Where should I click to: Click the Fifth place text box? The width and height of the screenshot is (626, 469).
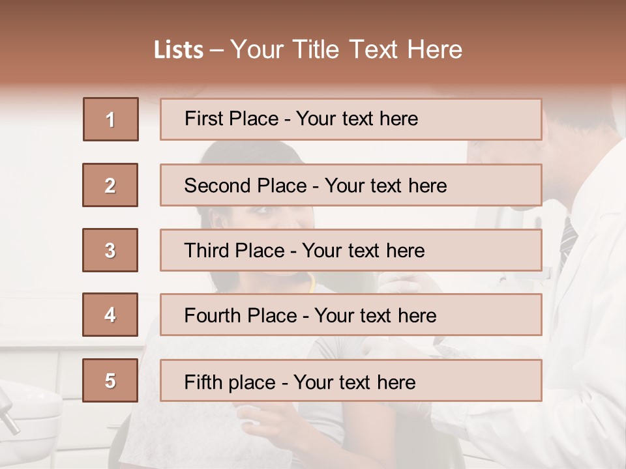tap(351, 381)
